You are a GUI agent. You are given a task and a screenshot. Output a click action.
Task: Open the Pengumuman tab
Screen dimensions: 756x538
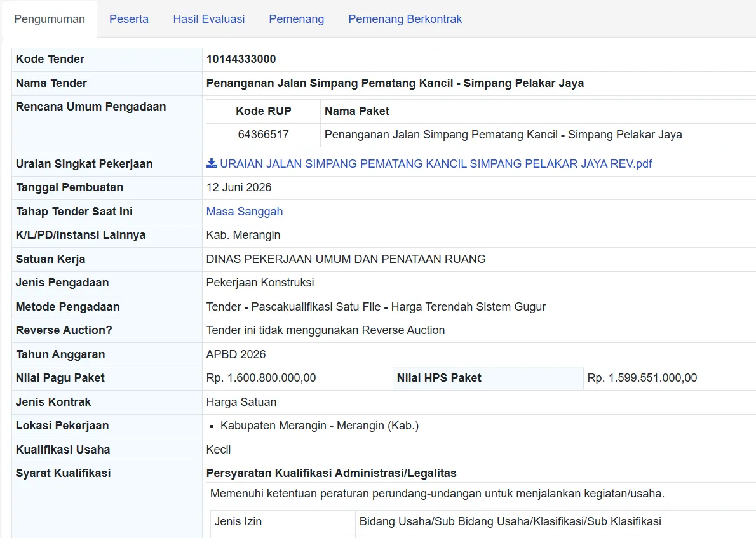point(49,19)
